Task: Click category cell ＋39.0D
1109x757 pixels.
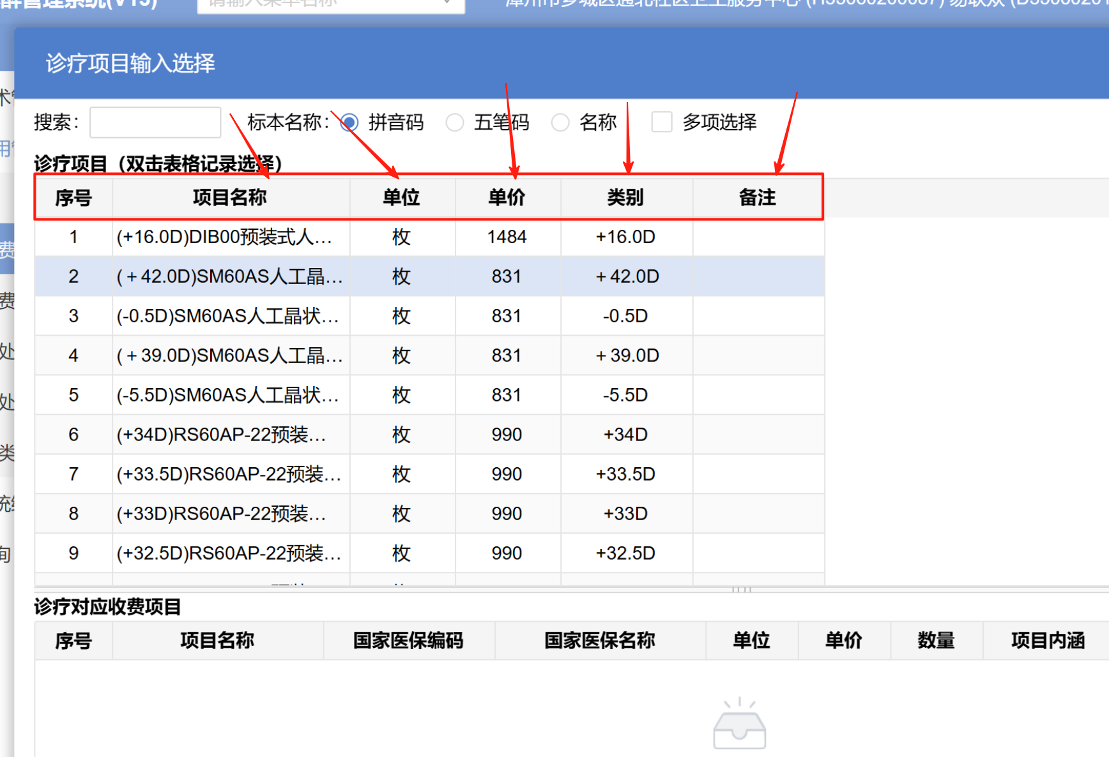Action: point(626,356)
